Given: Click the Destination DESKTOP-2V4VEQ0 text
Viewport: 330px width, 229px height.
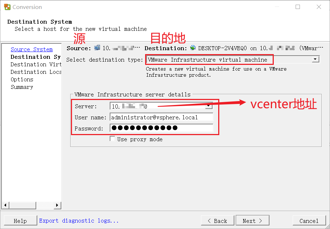Looking at the screenshot, I should (x=222, y=48).
